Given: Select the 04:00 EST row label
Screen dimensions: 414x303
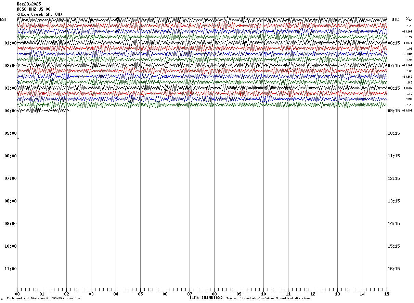Looking at the screenshot, I should click(11, 111).
